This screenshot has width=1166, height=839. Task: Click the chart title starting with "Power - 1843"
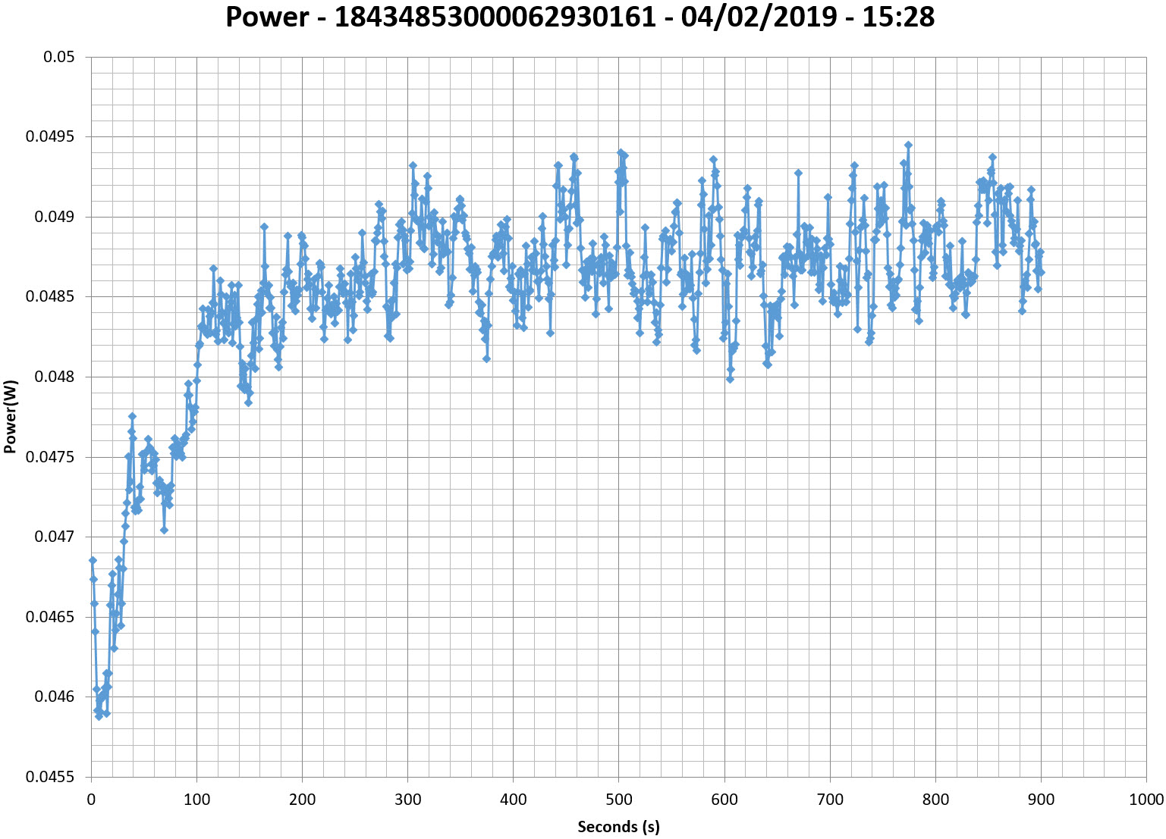pos(580,17)
